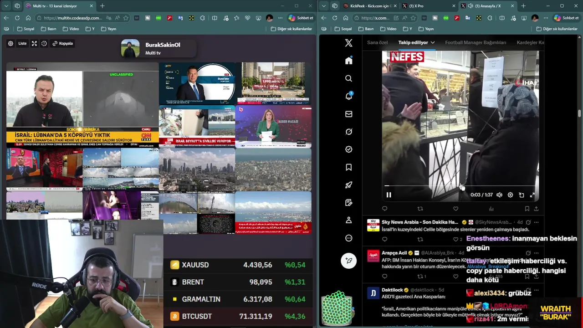Repost the video post
This screenshot has height=328, width=583.
click(x=420, y=209)
